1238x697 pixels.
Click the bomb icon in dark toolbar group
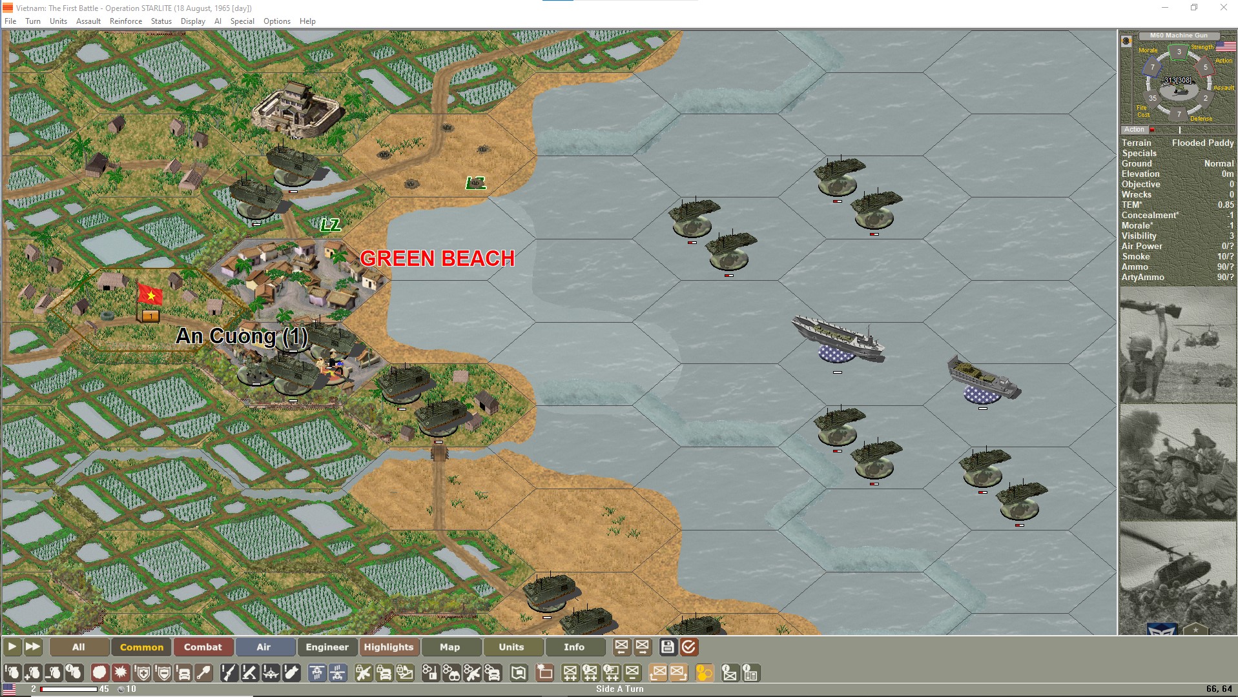(292, 673)
